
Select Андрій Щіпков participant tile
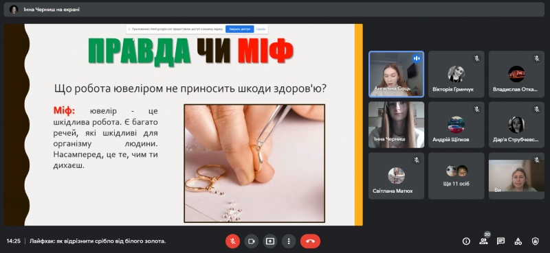[x=456, y=125]
